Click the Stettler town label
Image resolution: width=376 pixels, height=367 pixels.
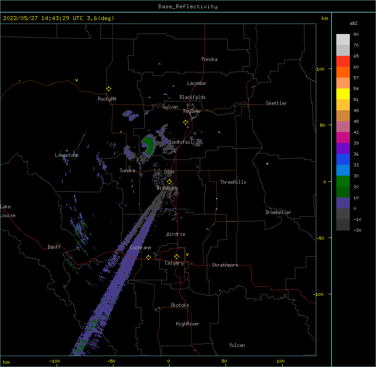pyautogui.click(x=277, y=103)
